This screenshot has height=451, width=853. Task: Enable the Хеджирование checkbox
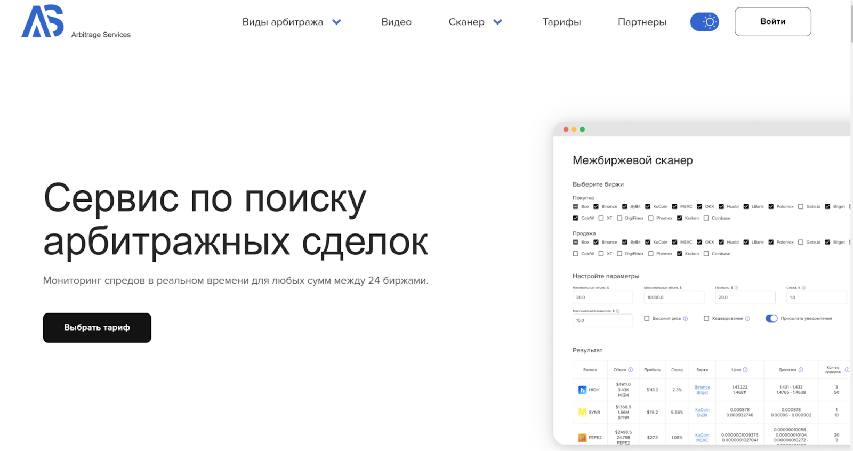706,319
